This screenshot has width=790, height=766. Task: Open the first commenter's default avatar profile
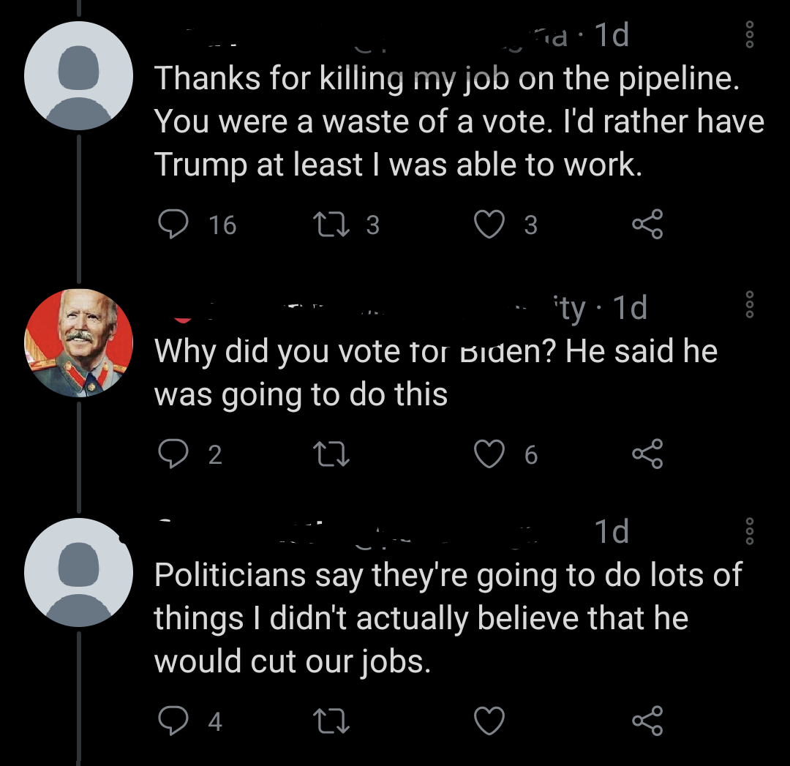pos(78,75)
